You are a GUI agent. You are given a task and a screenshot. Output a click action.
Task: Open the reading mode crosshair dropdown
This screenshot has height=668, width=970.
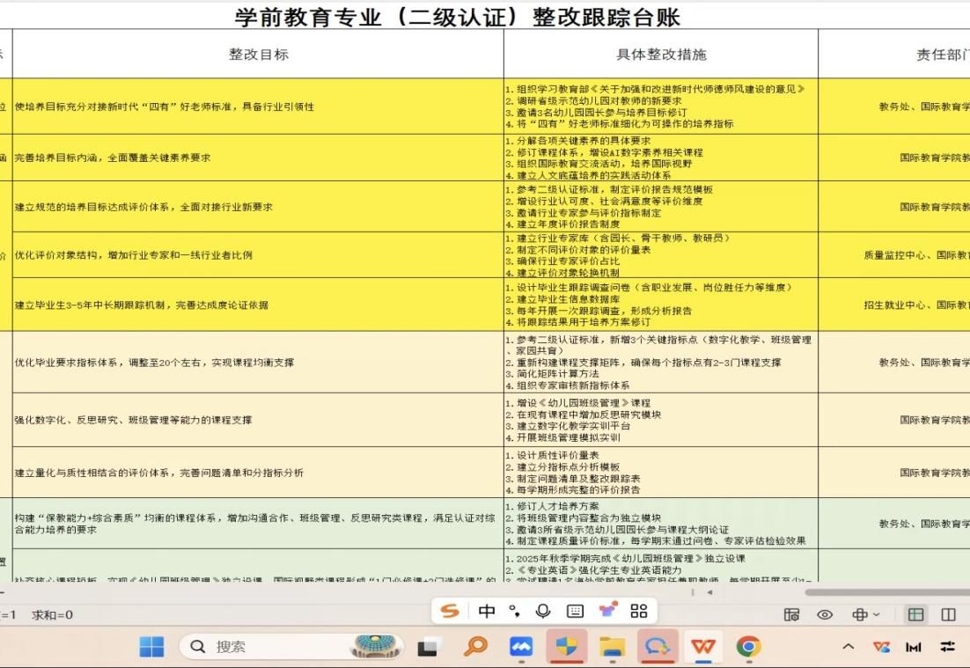pos(865,614)
